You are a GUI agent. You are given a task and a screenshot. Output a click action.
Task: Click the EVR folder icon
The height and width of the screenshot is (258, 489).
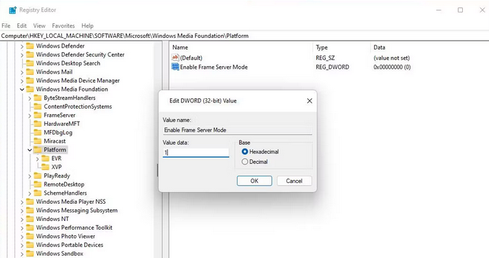(45, 158)
